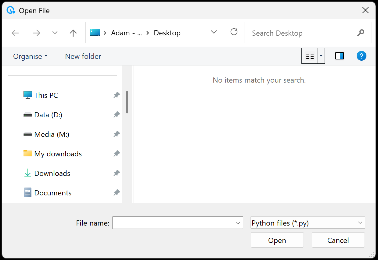The width and height of the screenshot is (378, 260).
Task: Cancel the Open File dialog
Action: click(338, 240)
